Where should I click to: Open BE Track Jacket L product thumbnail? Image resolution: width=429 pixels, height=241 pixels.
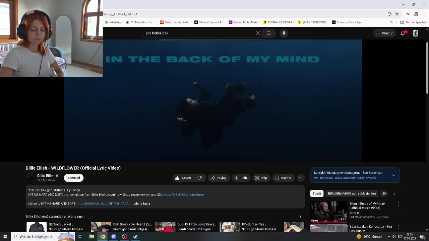coord(37,227)
